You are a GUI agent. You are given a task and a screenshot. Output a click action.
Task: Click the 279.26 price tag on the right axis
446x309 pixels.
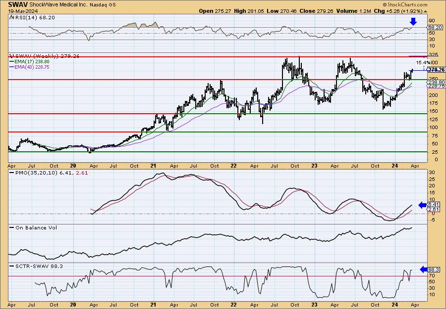coord(436,70)
